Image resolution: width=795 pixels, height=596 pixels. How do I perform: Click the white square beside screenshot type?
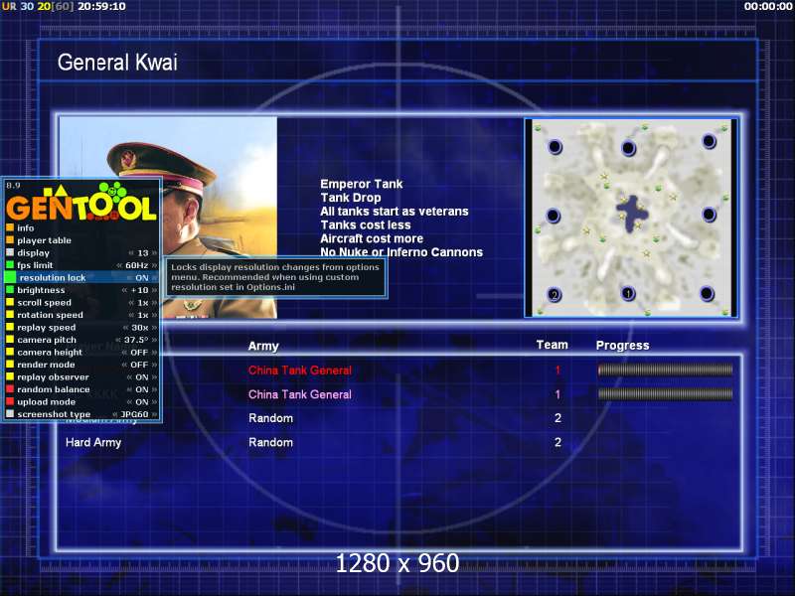click(x=10, y=413)
